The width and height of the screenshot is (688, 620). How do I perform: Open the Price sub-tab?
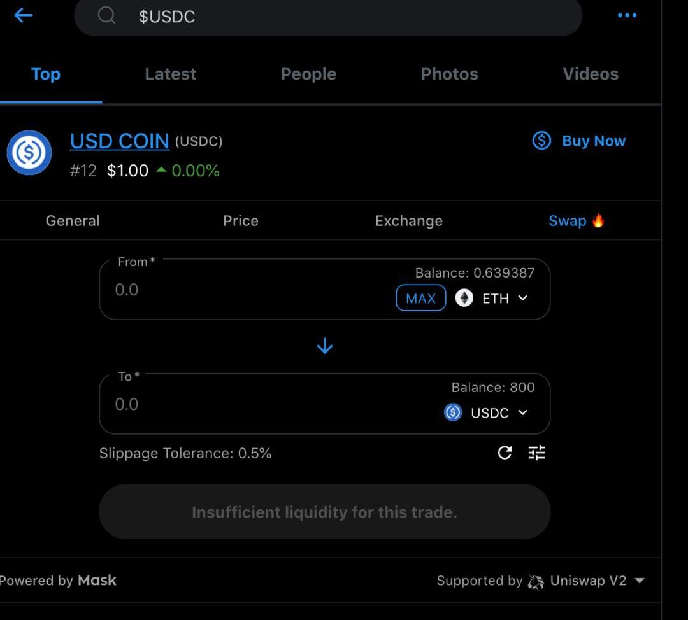(x=240, y=221)
